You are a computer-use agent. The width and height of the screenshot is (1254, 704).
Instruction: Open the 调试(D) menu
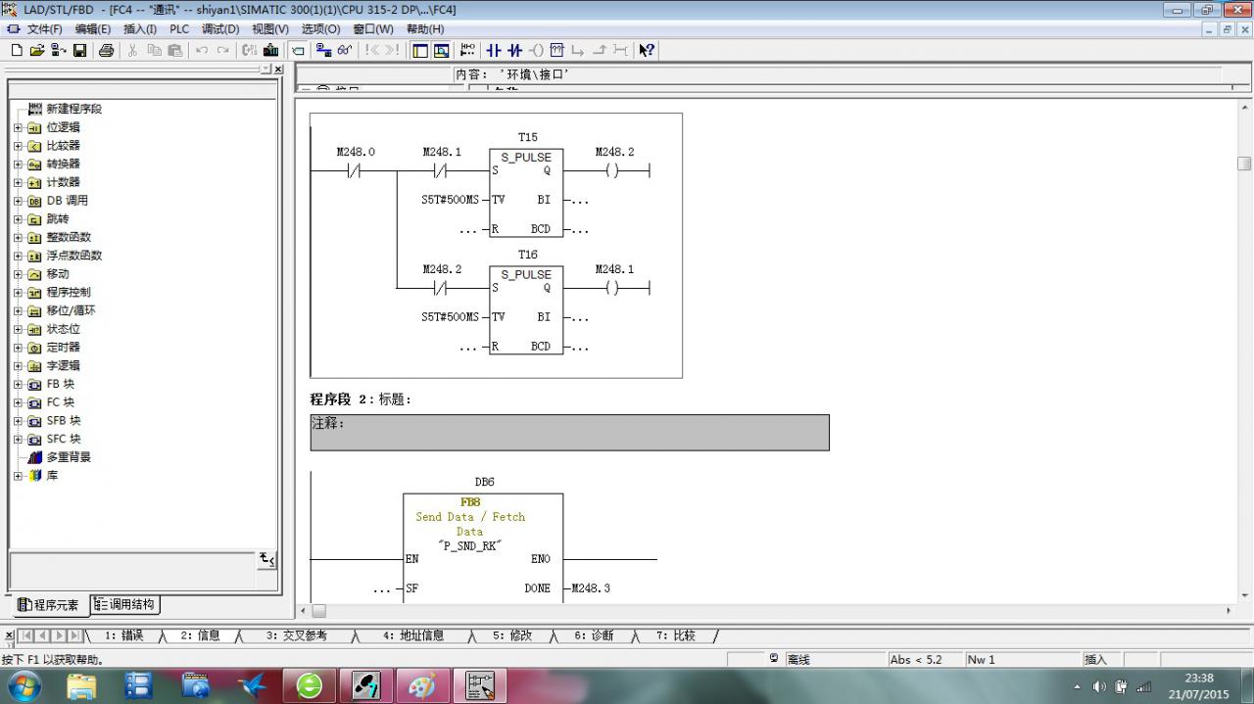pos(220,29)
